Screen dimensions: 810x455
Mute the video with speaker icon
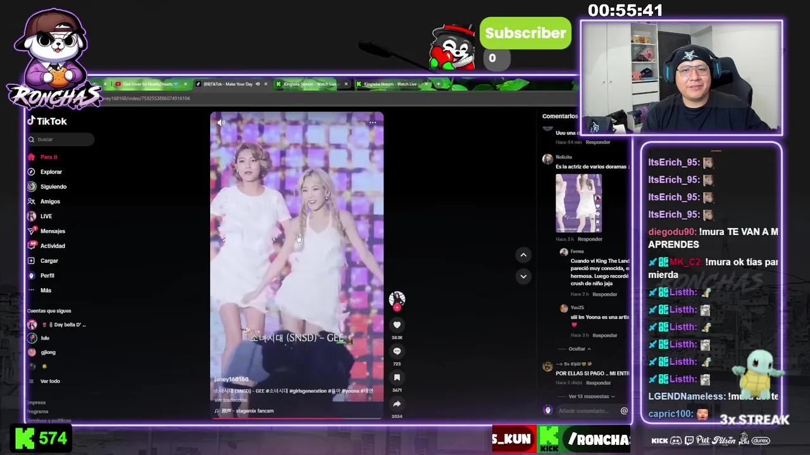(221, 123)
